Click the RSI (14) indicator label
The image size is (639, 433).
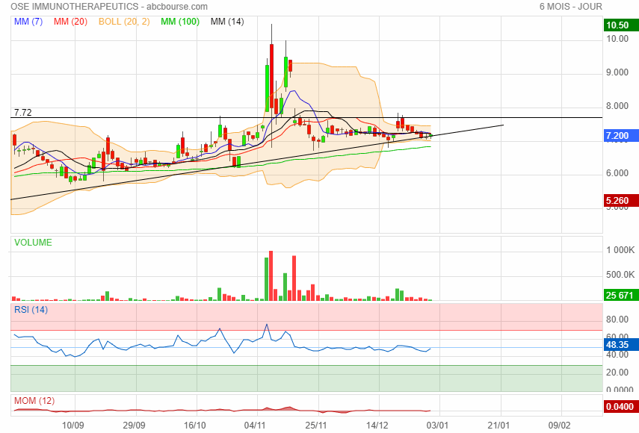pos(31,310)
